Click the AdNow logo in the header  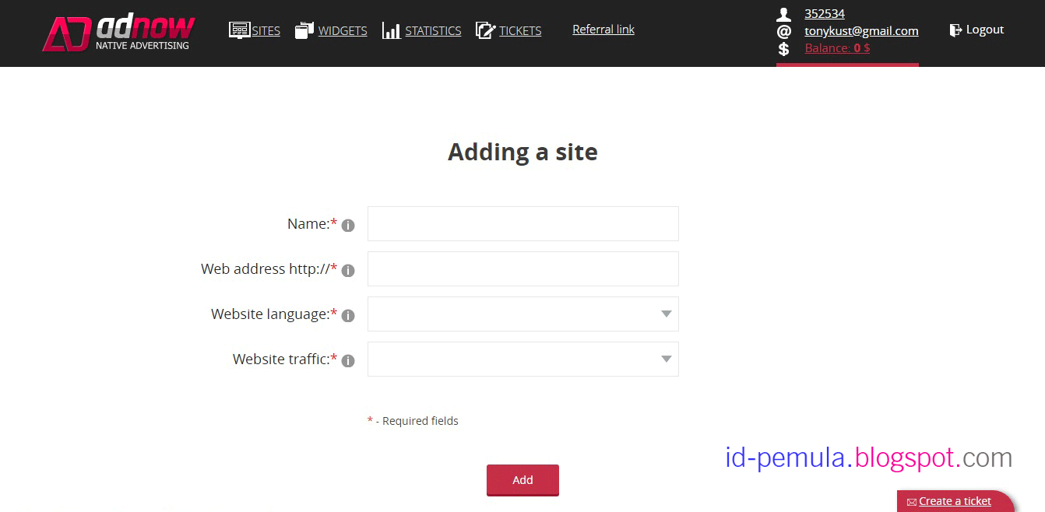pyautogui.click(x=118, y=33)
